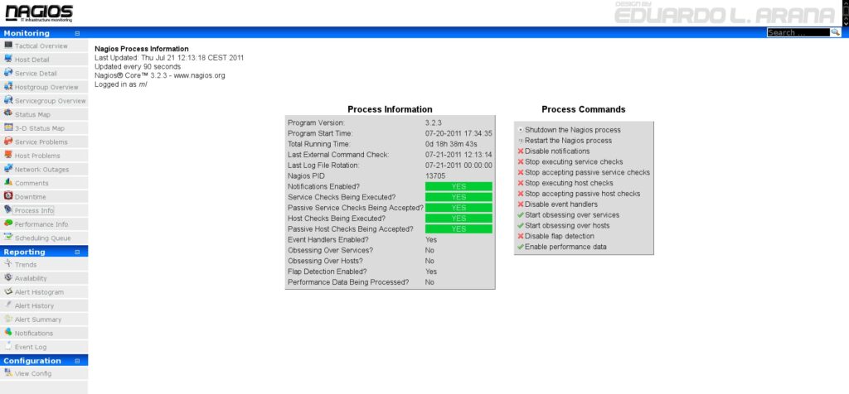Image resolution: width=849 pixels, height=394 pixels.
Task: Click the search magnifier icon
Action: click(835, 32)
